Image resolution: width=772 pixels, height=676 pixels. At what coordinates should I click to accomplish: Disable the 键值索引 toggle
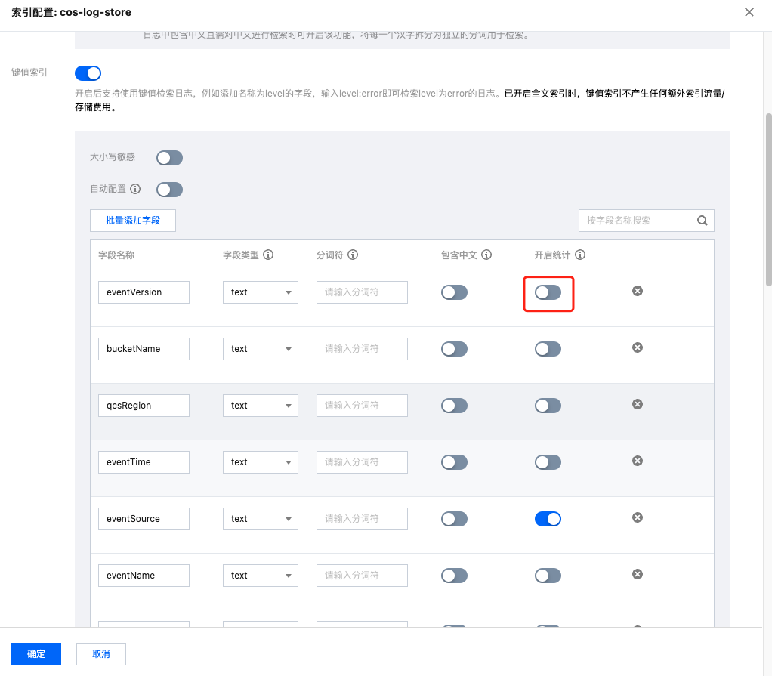coord(88,73)
